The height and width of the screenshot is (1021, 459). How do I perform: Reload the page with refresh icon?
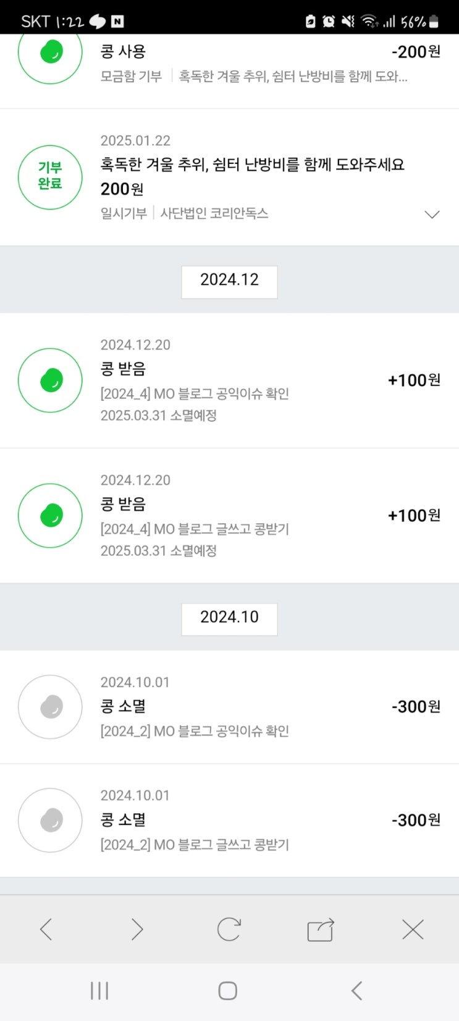[229, 929]
